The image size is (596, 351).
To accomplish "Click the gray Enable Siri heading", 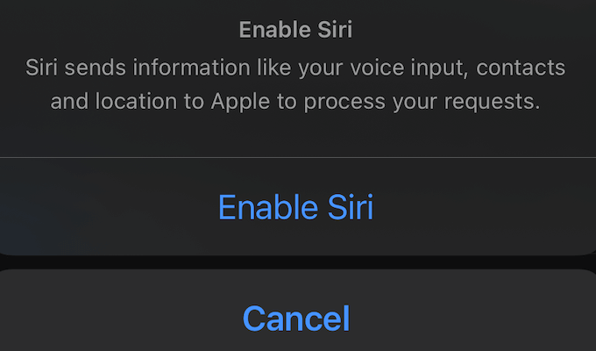I will (295, 30).
